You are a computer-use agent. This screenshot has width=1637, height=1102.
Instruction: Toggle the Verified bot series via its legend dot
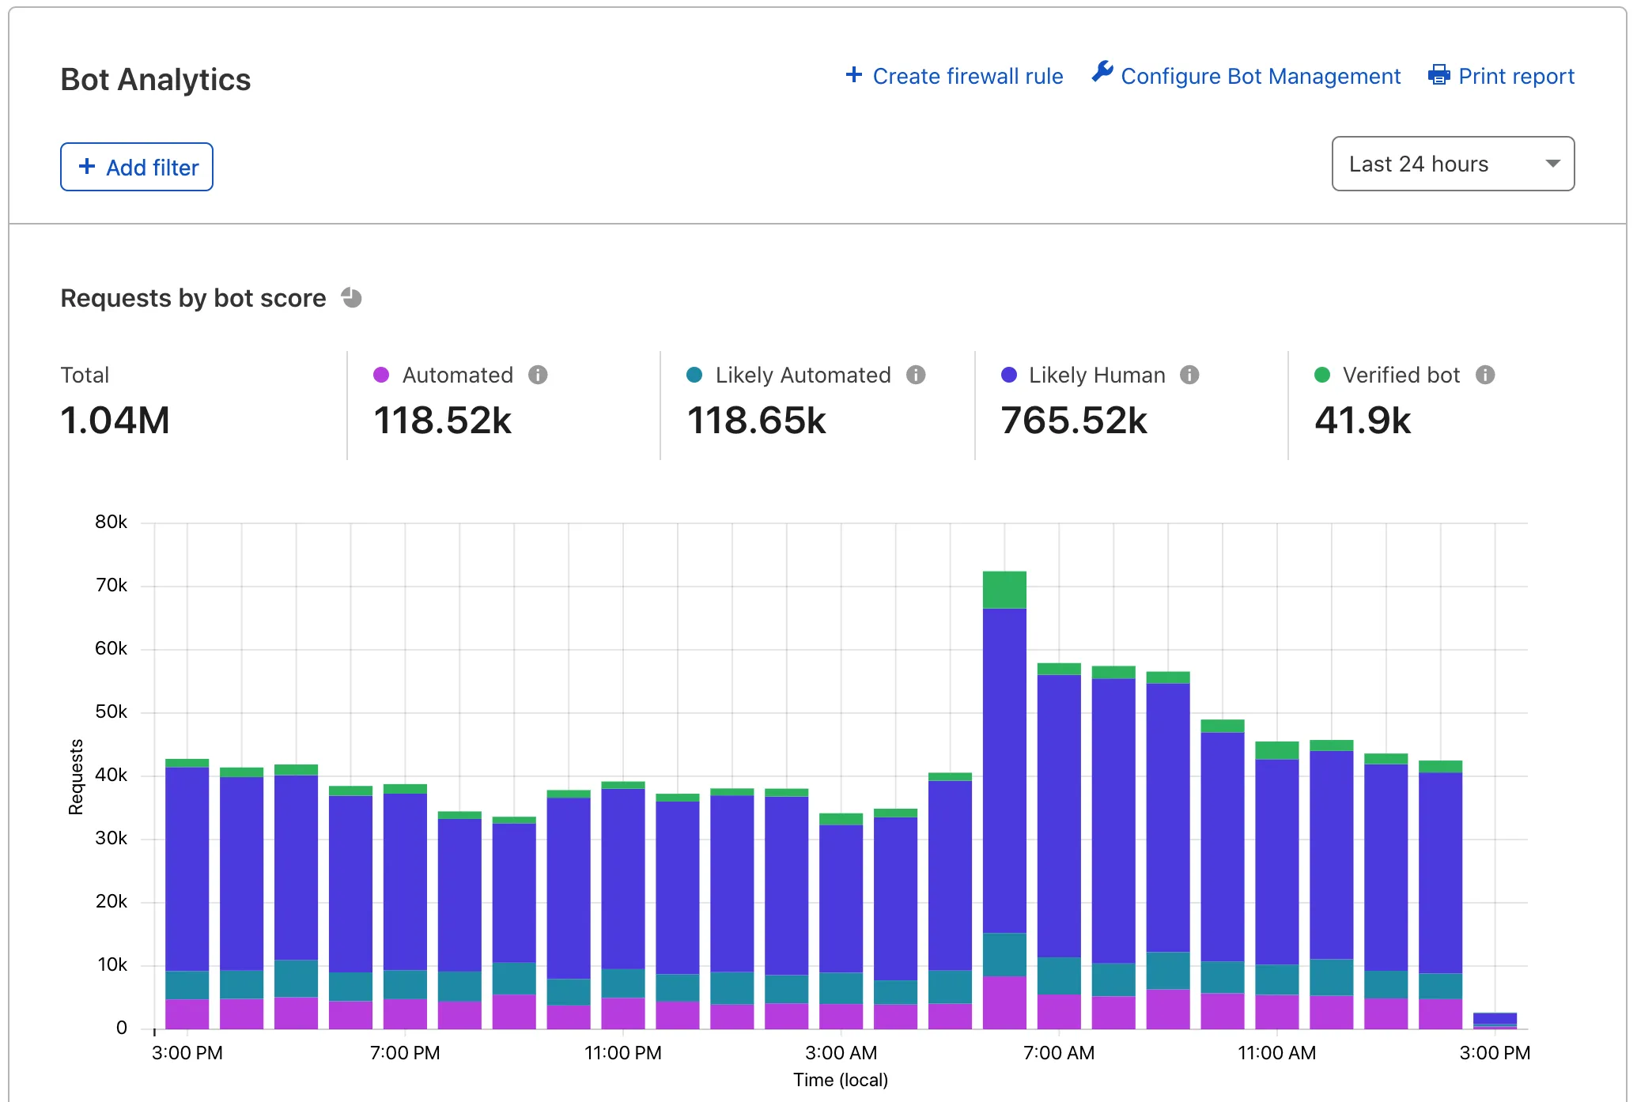(x=1322, y=375)
